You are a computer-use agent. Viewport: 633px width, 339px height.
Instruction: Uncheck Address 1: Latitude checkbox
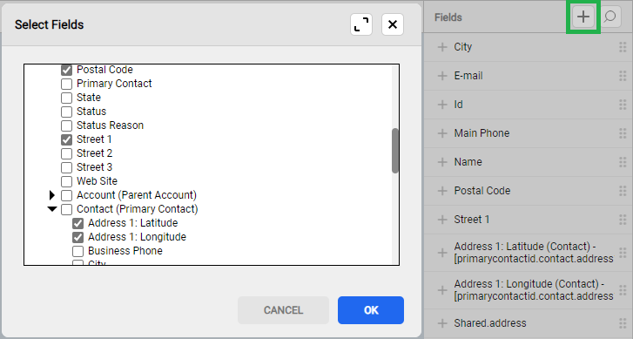coord(77,223)
